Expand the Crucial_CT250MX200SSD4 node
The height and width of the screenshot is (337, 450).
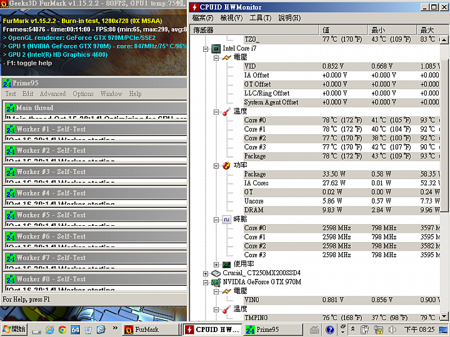206,274
